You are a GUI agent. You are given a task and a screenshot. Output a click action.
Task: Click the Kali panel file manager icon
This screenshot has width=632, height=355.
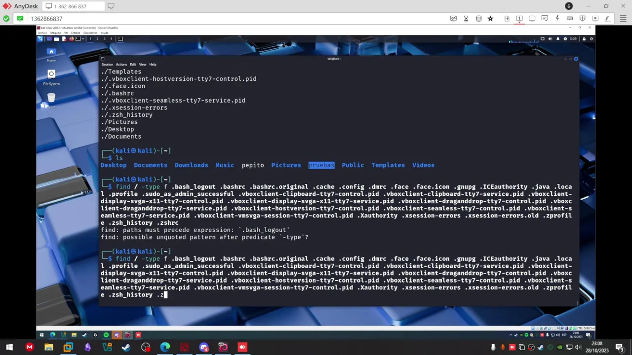(x=56, y=38)
